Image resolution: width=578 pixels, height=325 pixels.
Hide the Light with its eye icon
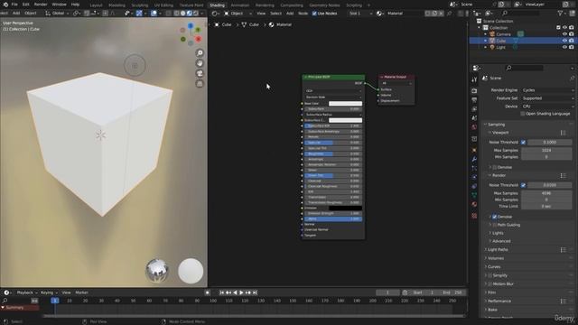pos(564,47)
